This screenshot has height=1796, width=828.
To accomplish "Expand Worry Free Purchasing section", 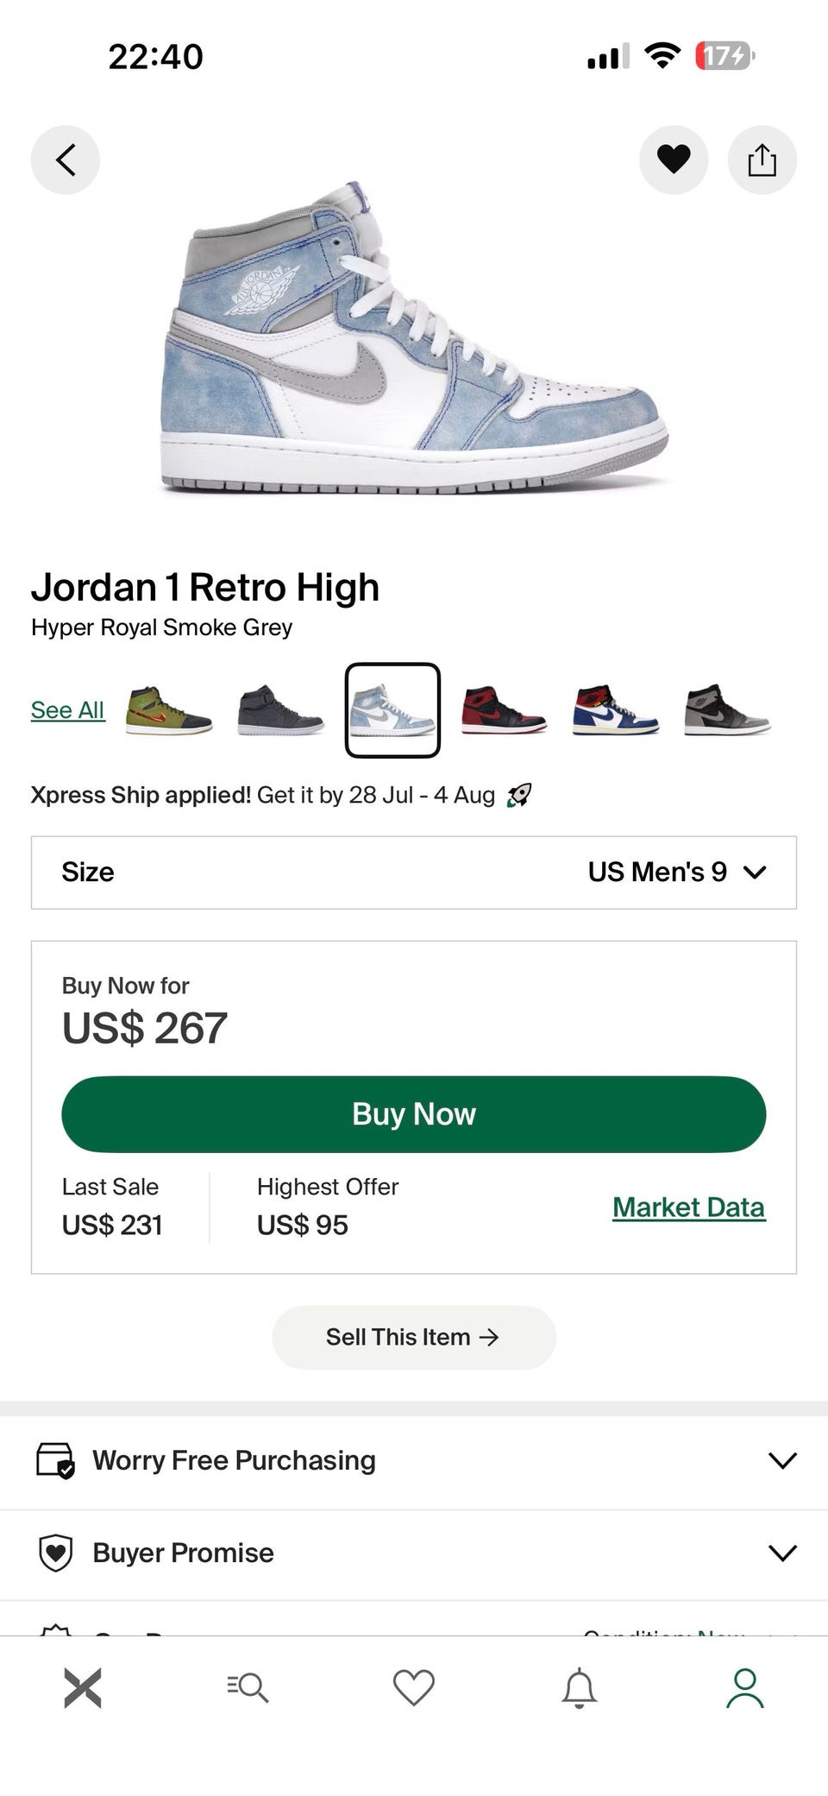I will 414,1460.
